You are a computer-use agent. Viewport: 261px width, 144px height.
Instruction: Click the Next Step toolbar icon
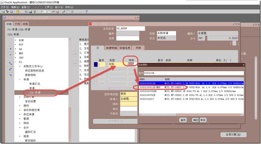point(22,12)
